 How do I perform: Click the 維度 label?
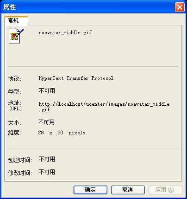[15, 133]
